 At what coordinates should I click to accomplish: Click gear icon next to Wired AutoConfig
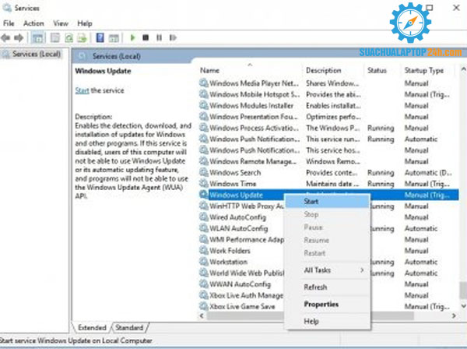(204, 217)
